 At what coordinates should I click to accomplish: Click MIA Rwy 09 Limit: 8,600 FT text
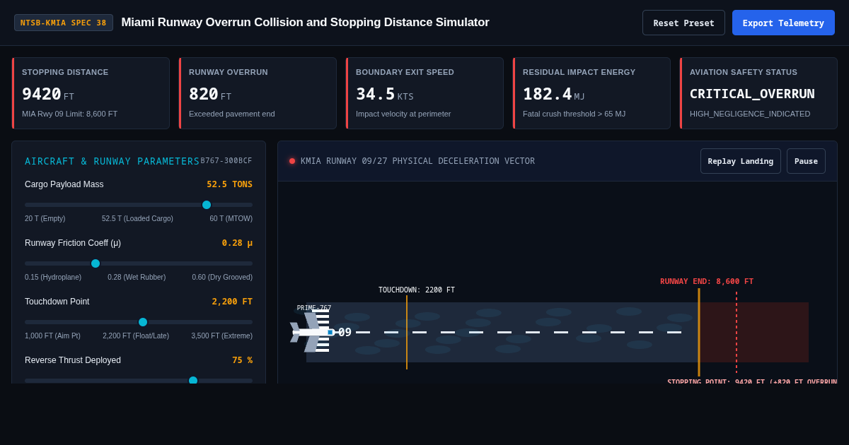point(69,114)
